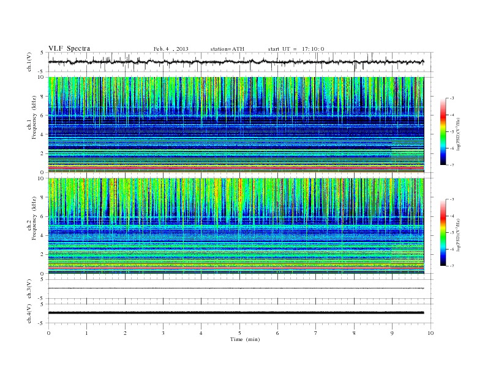Click time axis tick label "8"
485x374 pixels.
(x=354, y=333)
